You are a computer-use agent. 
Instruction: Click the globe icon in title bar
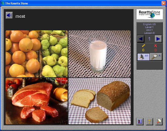click(x=2, y=3)
